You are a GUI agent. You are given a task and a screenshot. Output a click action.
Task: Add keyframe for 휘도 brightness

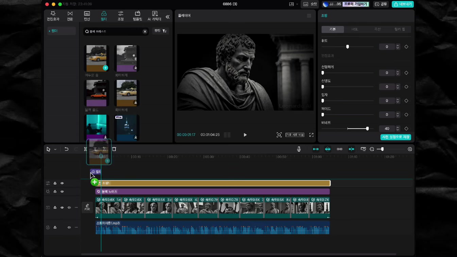(x=406, y=47)
